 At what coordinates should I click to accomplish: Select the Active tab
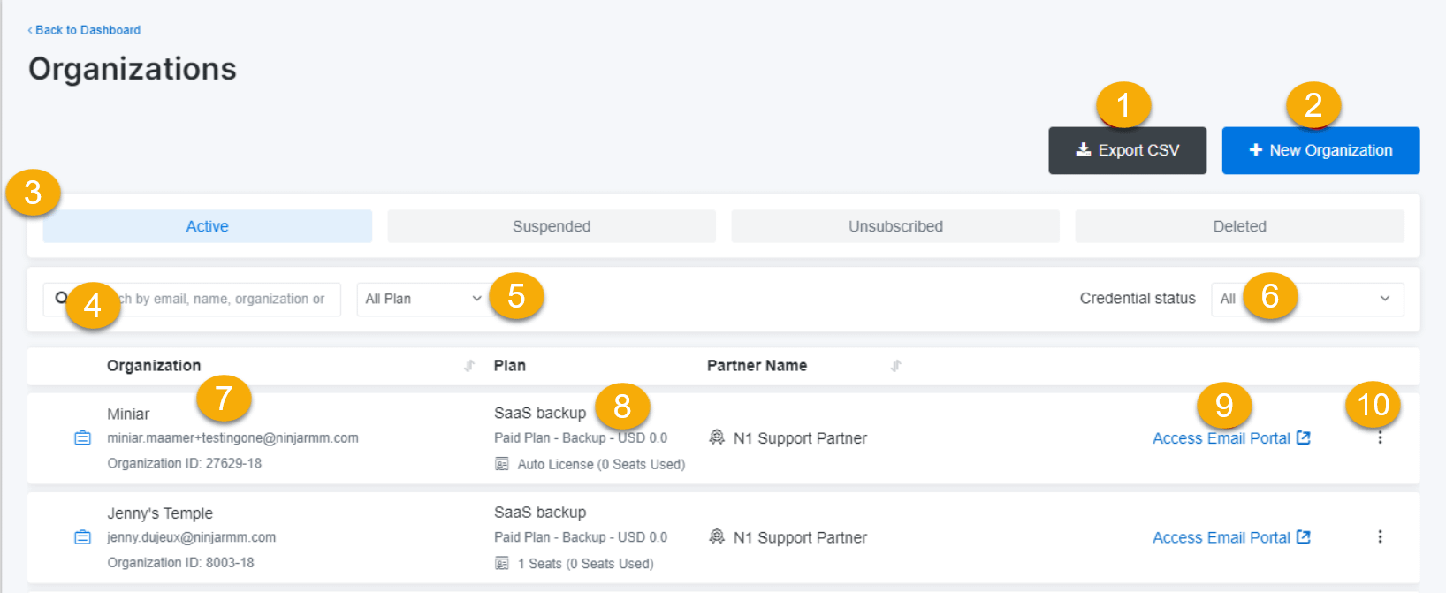pos(207,226)
